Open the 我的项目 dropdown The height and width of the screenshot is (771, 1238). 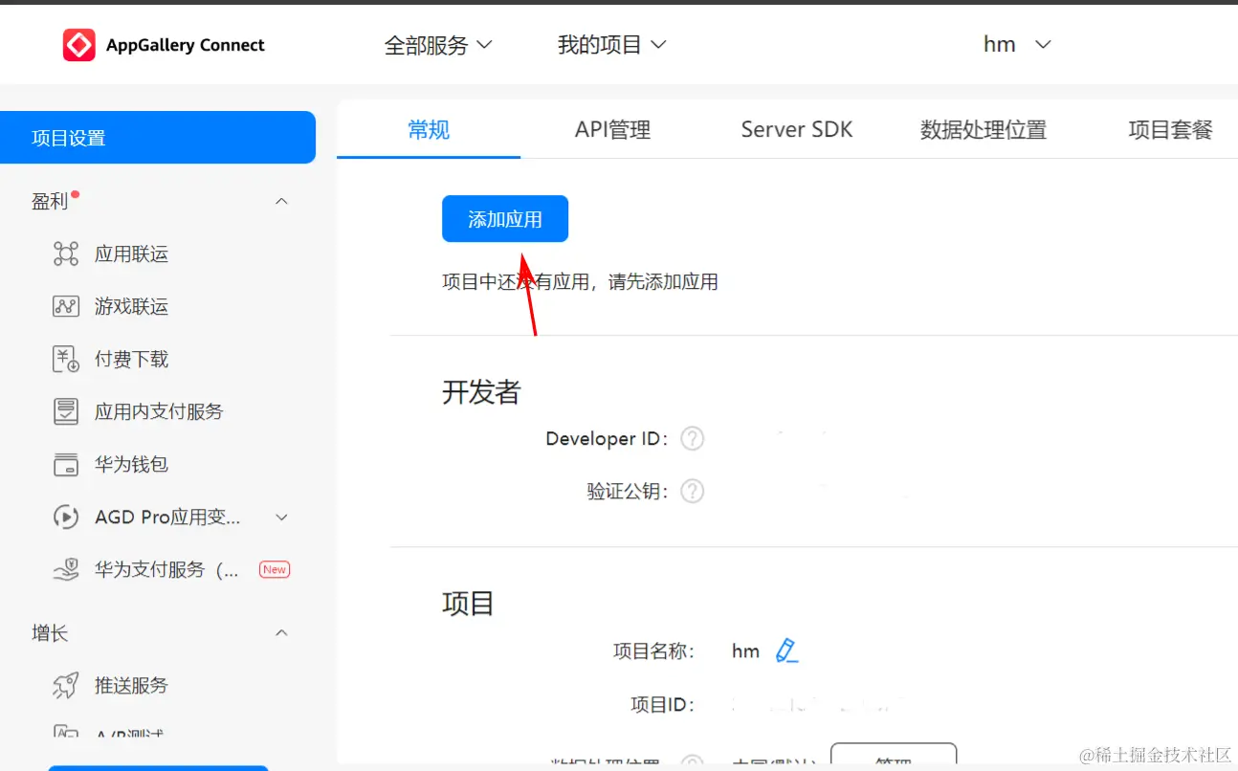click(x=611, y=45)
